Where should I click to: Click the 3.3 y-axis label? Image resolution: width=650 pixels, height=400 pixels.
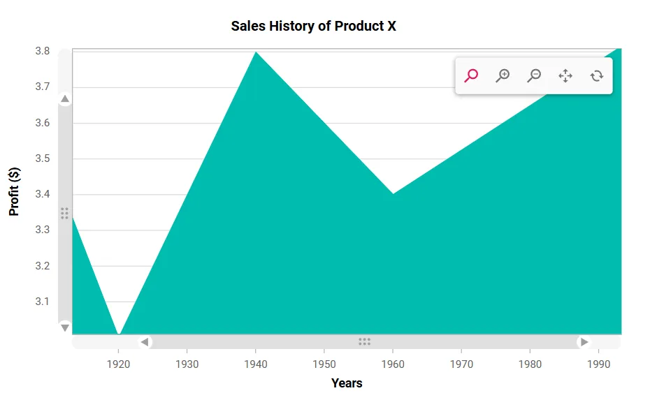coord(42,230)
